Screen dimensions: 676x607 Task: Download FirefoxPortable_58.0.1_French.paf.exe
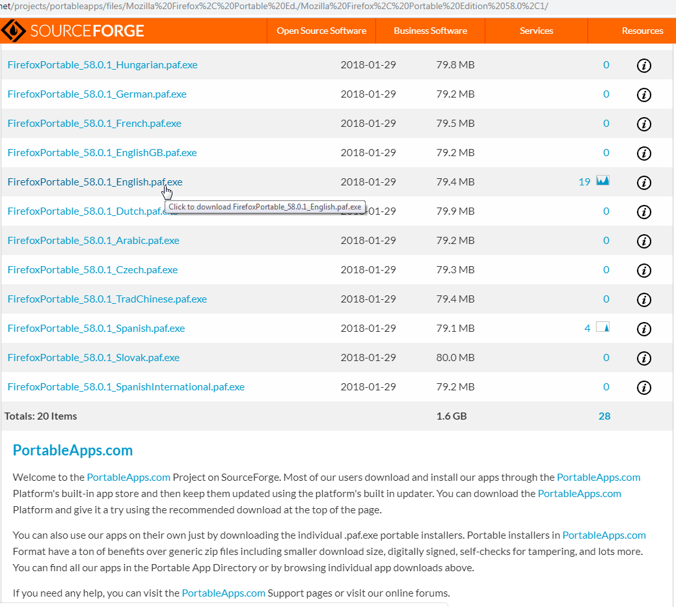coord(94,124)
